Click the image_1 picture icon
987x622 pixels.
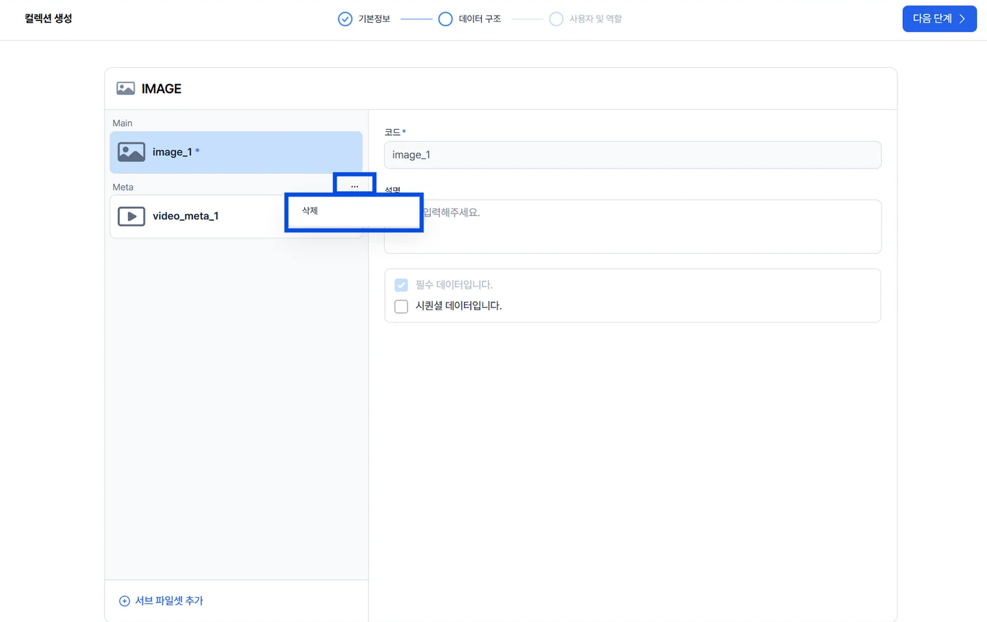coord(131,152)
